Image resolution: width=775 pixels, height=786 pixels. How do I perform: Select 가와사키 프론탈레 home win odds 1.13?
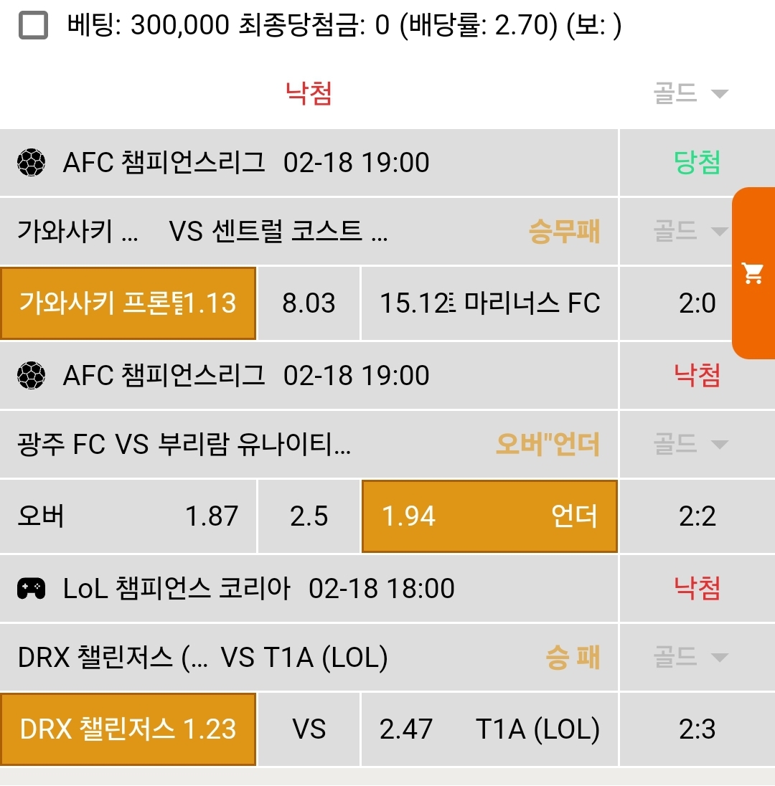pos(128,303)
